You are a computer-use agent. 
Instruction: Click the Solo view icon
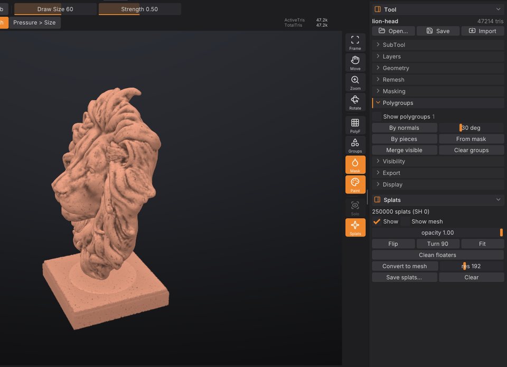[355, 208]
